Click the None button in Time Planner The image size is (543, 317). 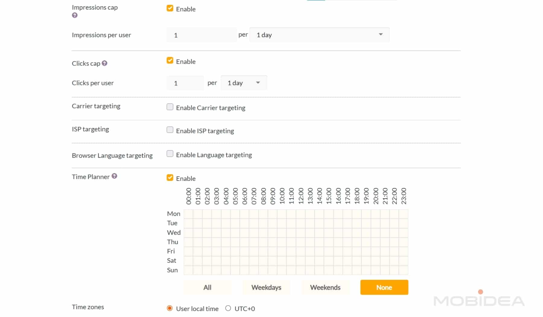[384, 287]
